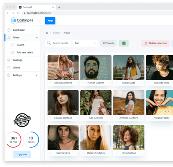Click the Add new talent plus icon

tap(13, 52)
